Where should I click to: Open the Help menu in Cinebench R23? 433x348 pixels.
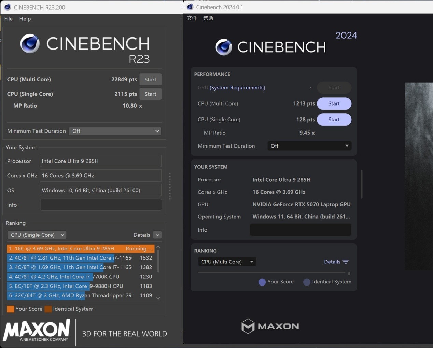click(x=25, y=19)
